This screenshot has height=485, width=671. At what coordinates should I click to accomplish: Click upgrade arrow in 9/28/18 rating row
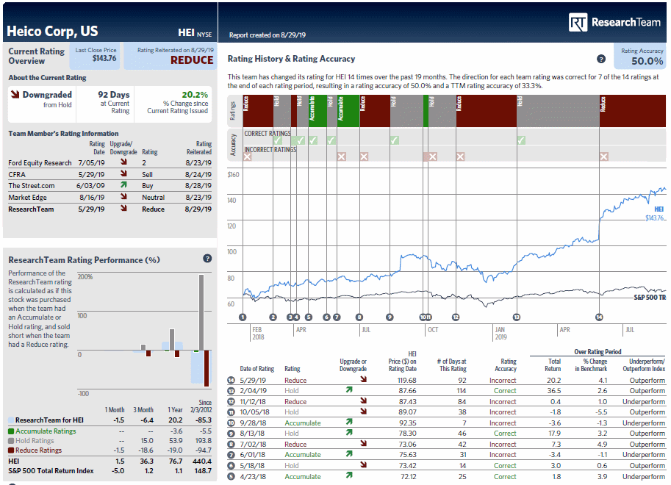pyautogui.click(x=349, y=422)
